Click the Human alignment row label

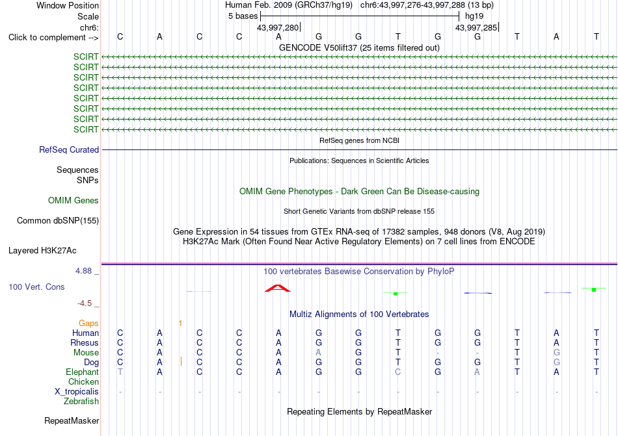[85, 333]
